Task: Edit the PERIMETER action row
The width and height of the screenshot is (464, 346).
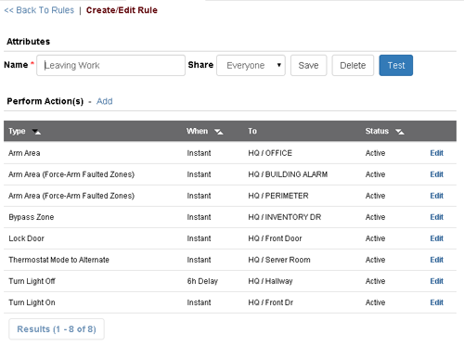Action: click(436, 196)
